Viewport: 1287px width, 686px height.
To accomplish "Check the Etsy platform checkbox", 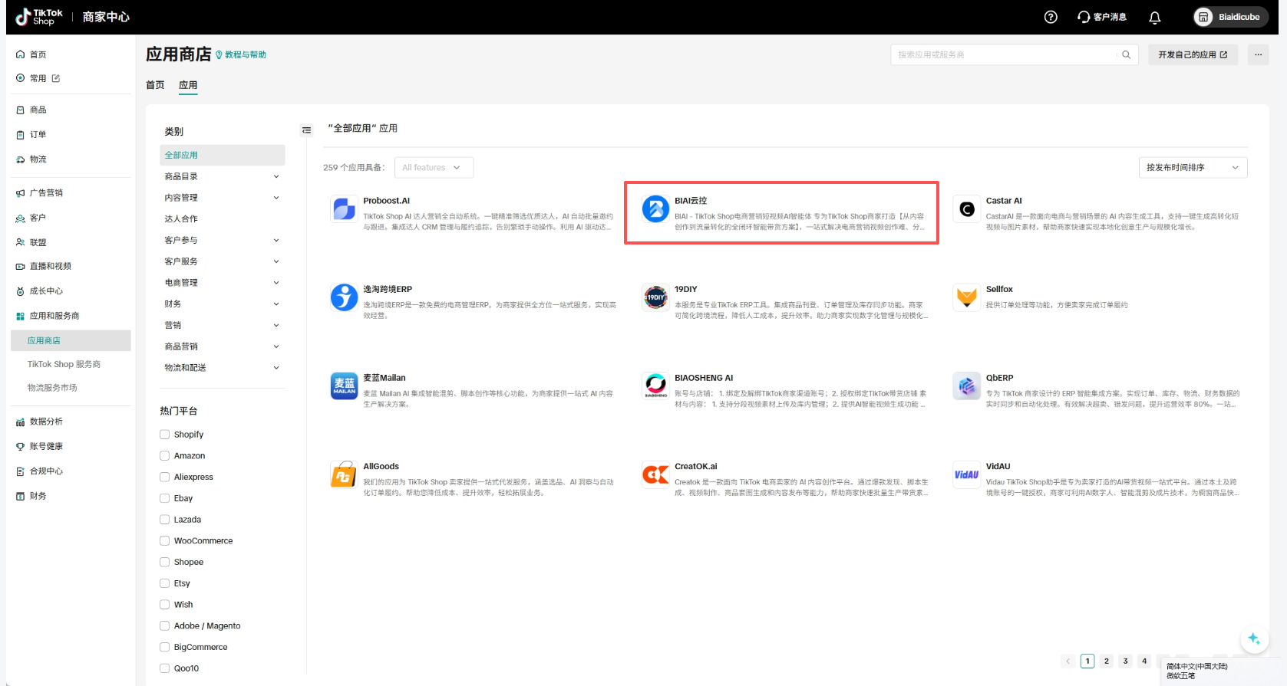I will coord(164,583).
